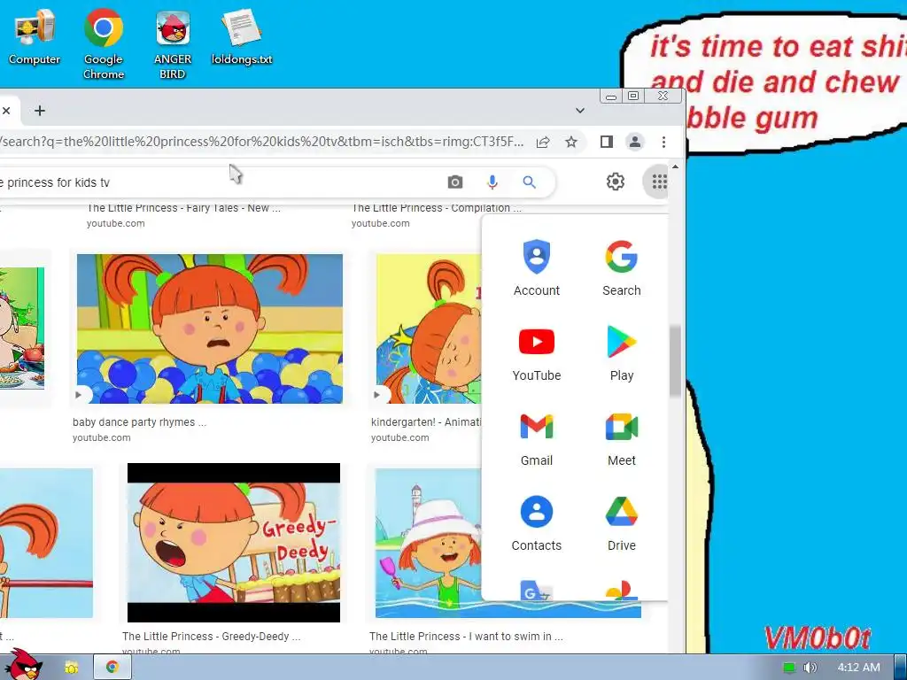Open the ANGER BIRD desktop shortcut
Viewport: 907px width, 680px height.
point(173,44)
